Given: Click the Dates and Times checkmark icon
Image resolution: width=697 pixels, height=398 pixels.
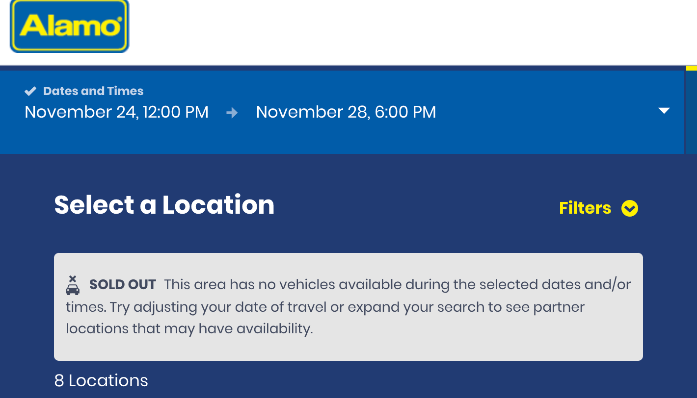Looking at the screenshot, I should coord(30,91).
